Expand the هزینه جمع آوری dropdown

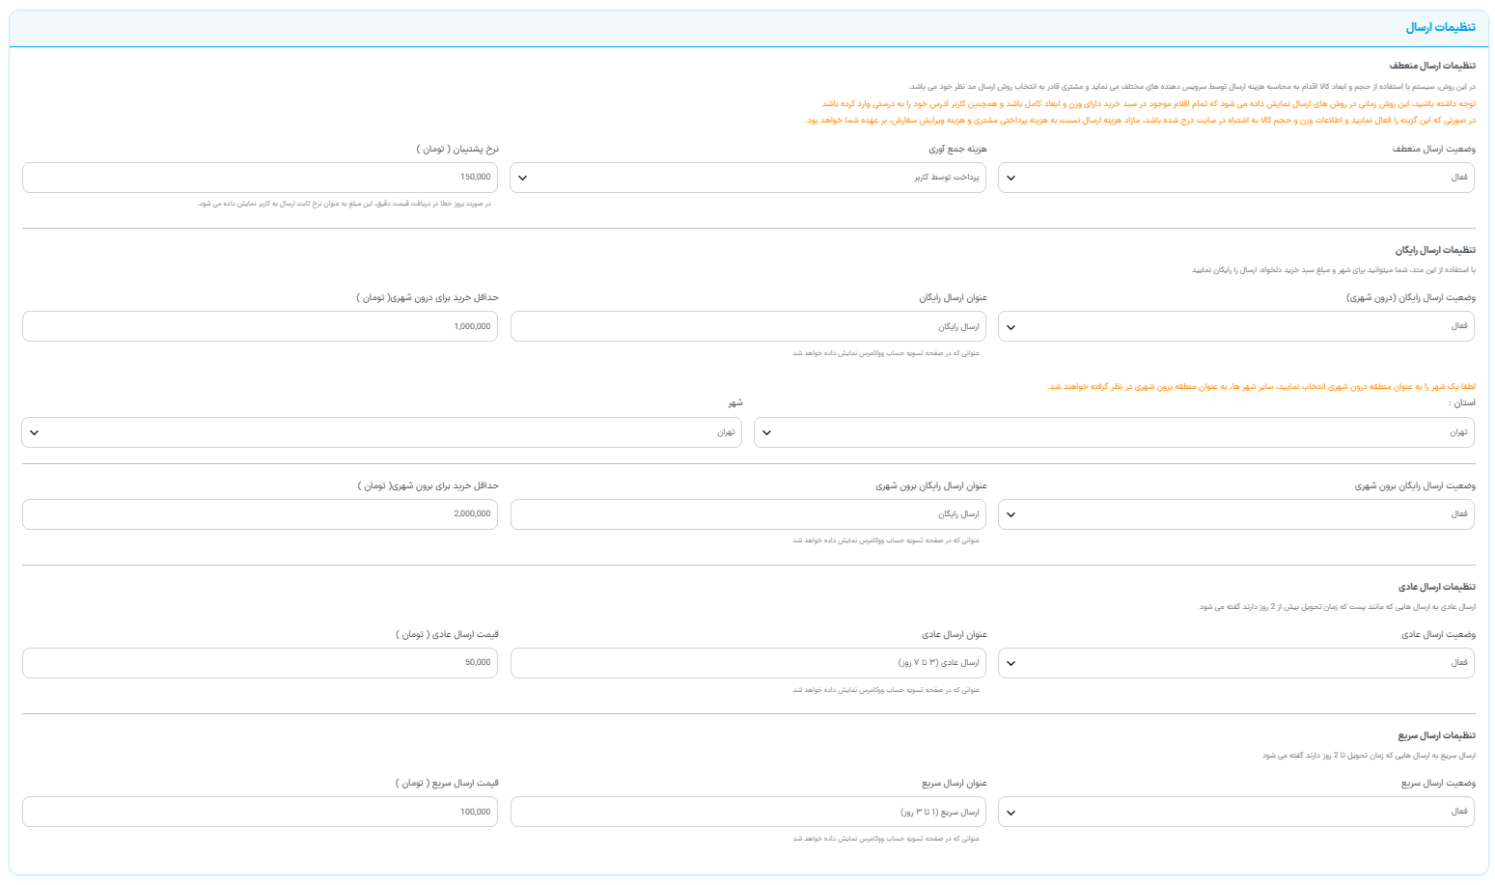pyautogui.click(x=748, y=178)
